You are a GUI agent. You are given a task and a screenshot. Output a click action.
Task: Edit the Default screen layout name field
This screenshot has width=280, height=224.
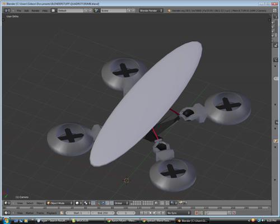(71, 11)
